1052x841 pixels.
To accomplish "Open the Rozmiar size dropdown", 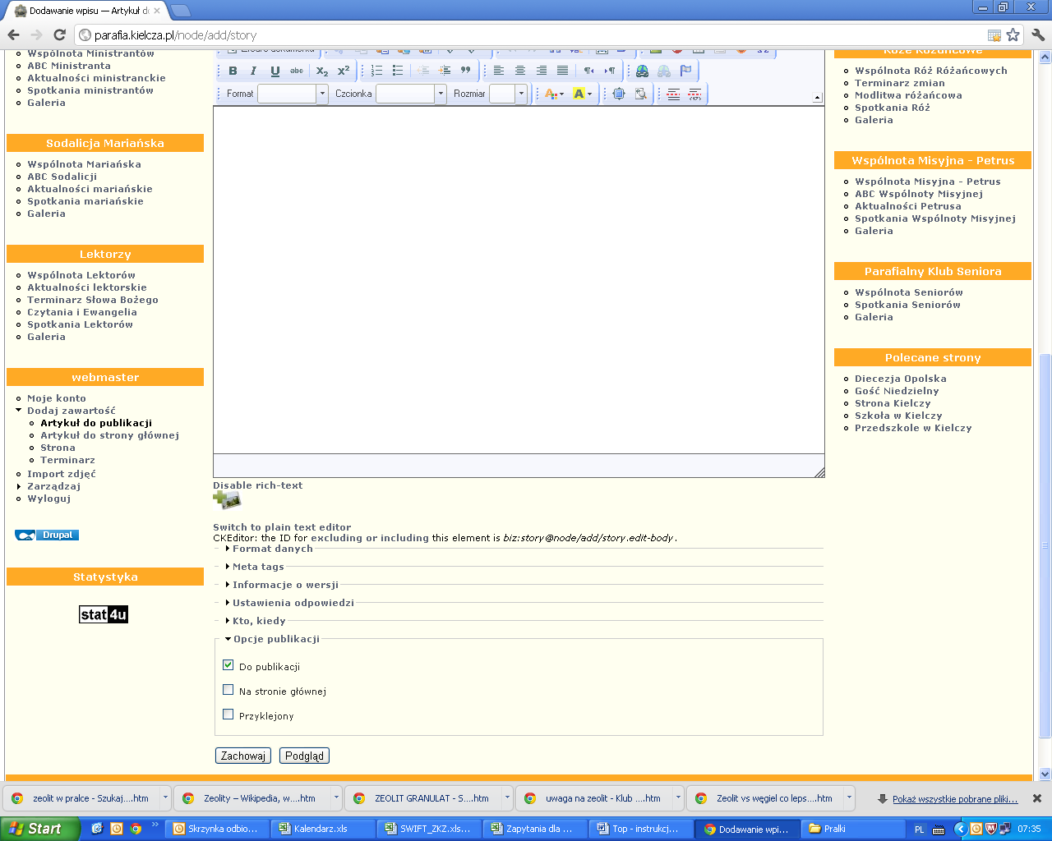I will click(508, 94).
